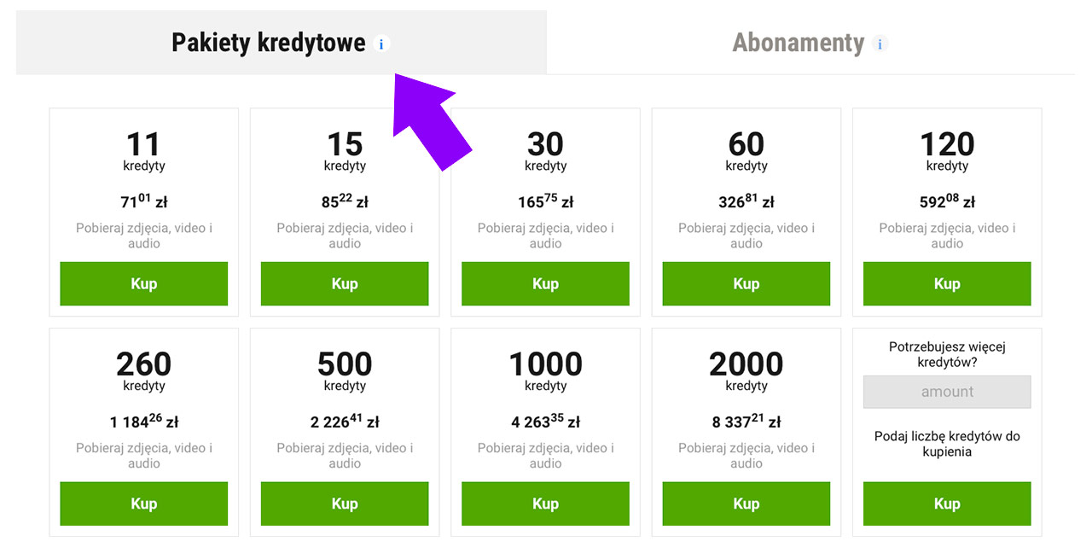Buy the 2000 credits package
Screen dimensions: 1092x547
point(746,503)
